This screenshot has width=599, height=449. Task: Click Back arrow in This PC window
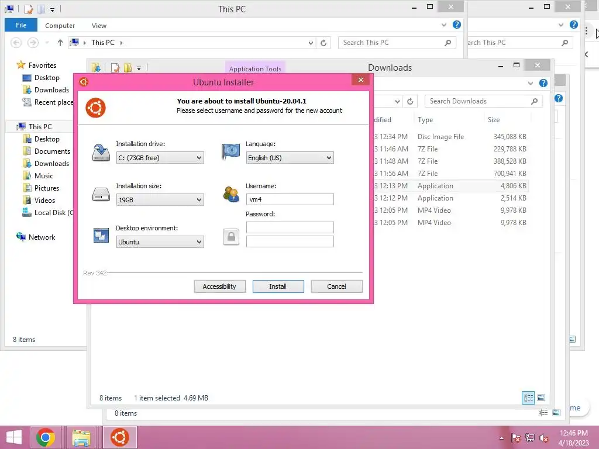16,43
